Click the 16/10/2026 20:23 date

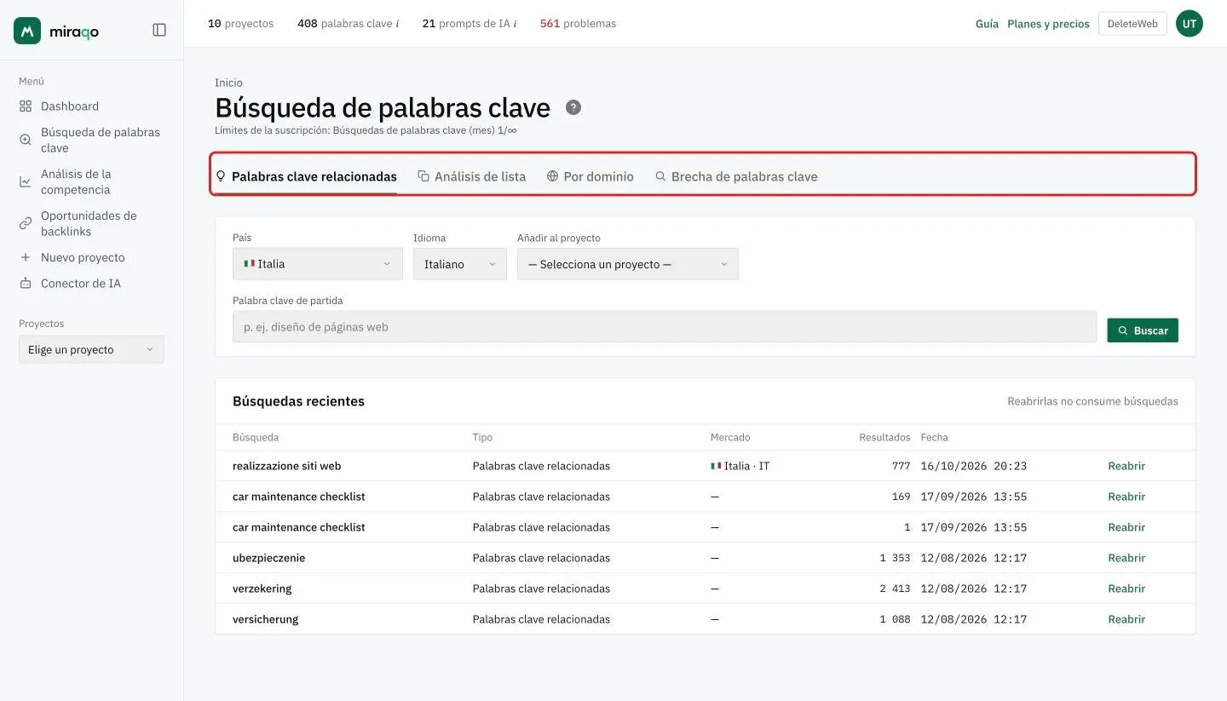(x=973, y=466)
